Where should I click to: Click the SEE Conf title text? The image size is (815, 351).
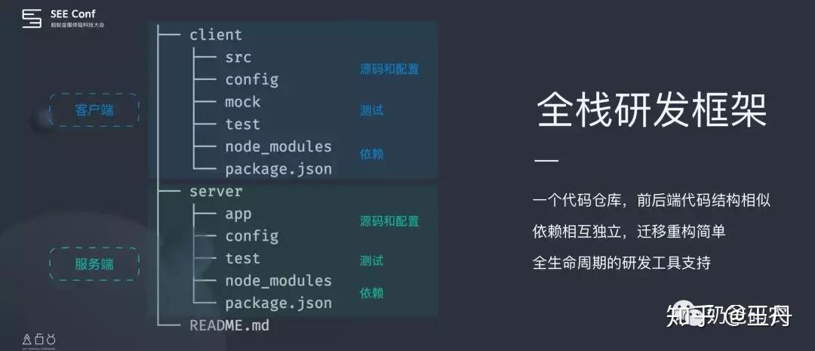(x=72, y=14)
